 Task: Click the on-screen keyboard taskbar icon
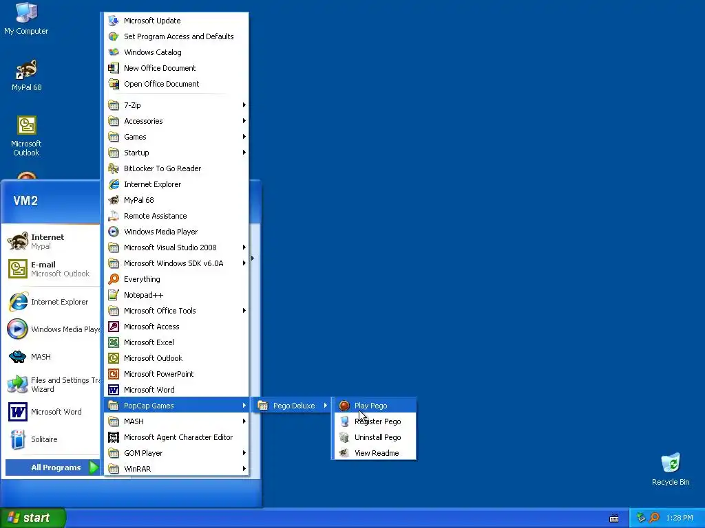click(613, 518)
